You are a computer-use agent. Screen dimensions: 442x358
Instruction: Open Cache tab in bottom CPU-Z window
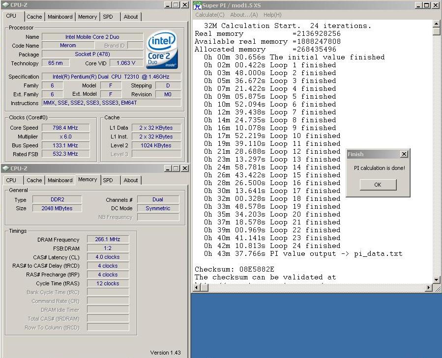point(34,180)
